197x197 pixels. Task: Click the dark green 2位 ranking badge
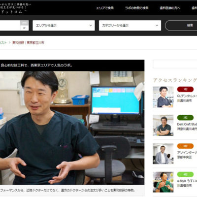(x=185, y=118)
